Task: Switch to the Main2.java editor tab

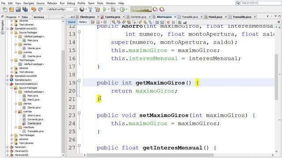Action: pos(215,17)
